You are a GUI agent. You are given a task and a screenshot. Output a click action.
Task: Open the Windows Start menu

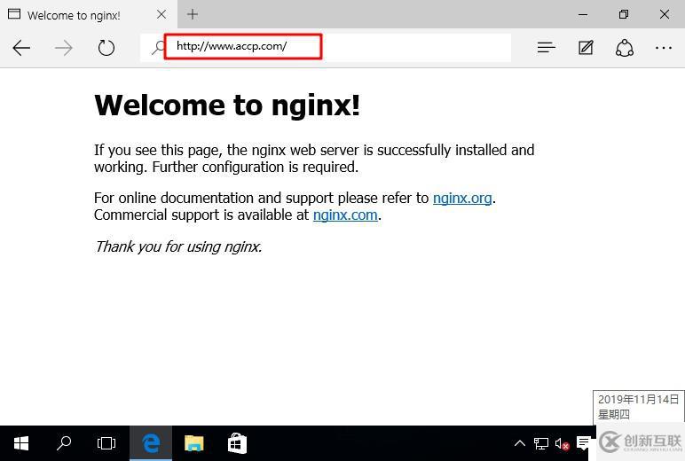point(21,443)
